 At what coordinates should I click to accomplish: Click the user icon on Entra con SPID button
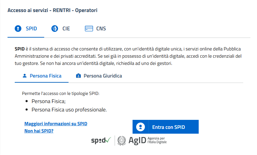(x=140, y=127)
